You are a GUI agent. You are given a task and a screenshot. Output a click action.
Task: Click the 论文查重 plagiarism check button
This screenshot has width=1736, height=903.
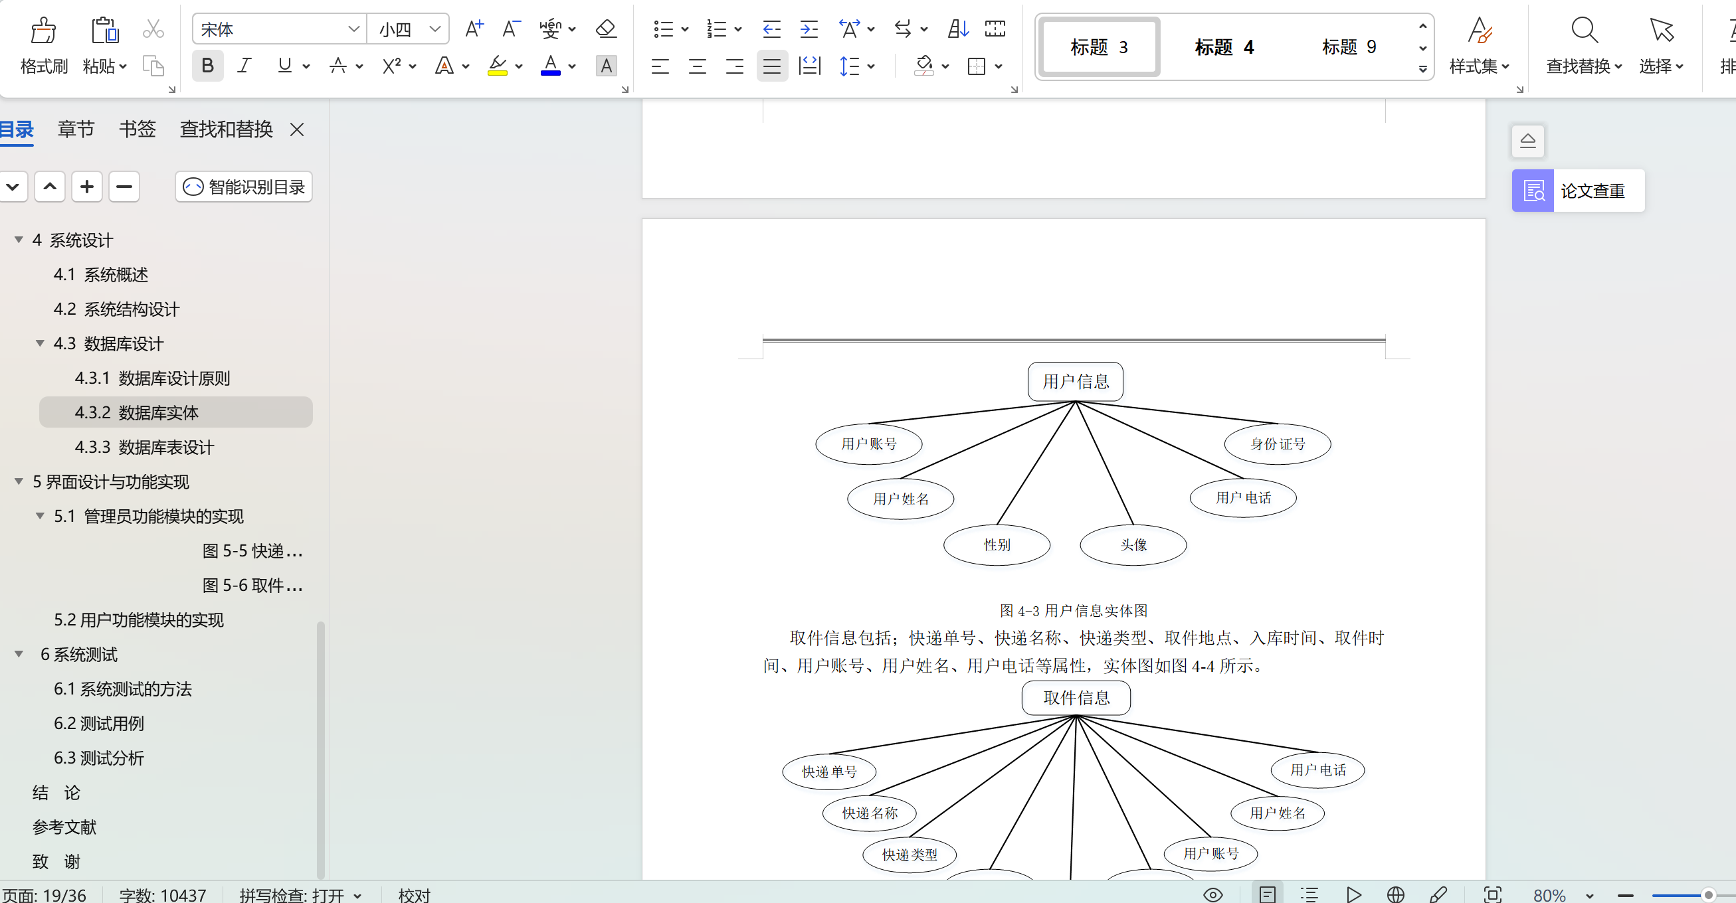pos(1578,191)
